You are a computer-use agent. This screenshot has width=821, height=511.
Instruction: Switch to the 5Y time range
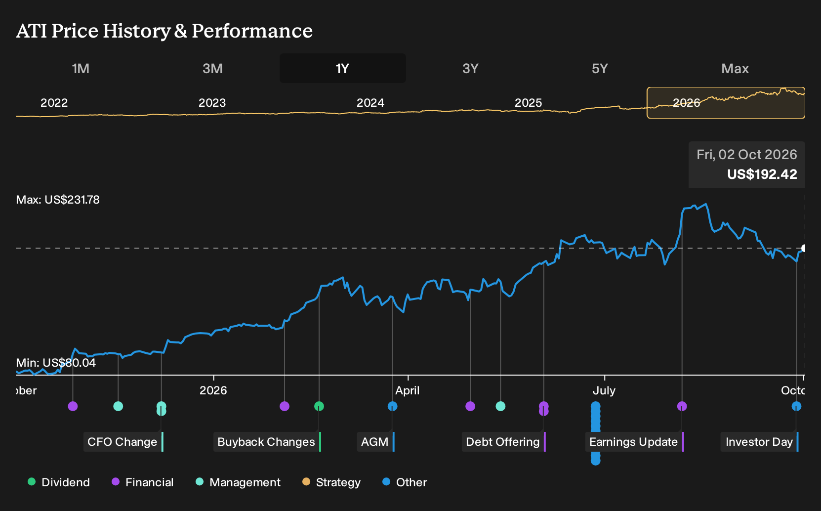(600, 68)
